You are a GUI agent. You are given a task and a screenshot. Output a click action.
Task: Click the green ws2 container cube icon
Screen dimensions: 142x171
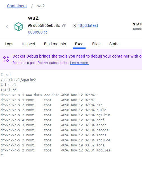coord(18,27)
